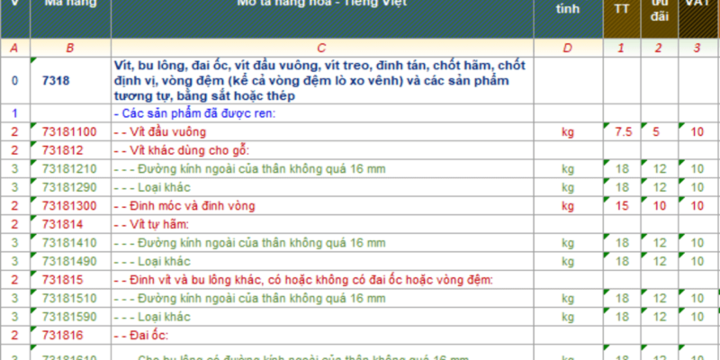Viewport: 720px width, 360px height.
Task: Click the 73181590 code cell
Action: [x=69, y=317]
